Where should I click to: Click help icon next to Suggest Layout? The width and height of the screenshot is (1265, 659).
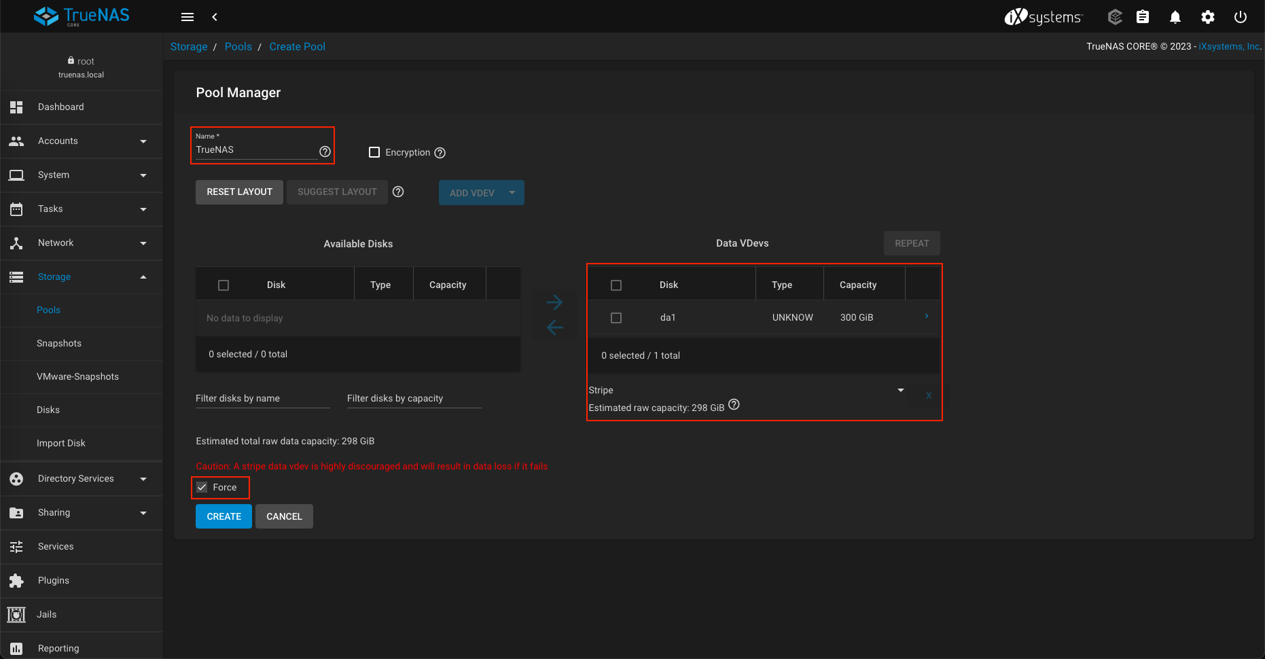398,192
